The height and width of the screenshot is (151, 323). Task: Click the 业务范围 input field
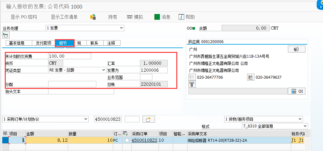point(146,77)
